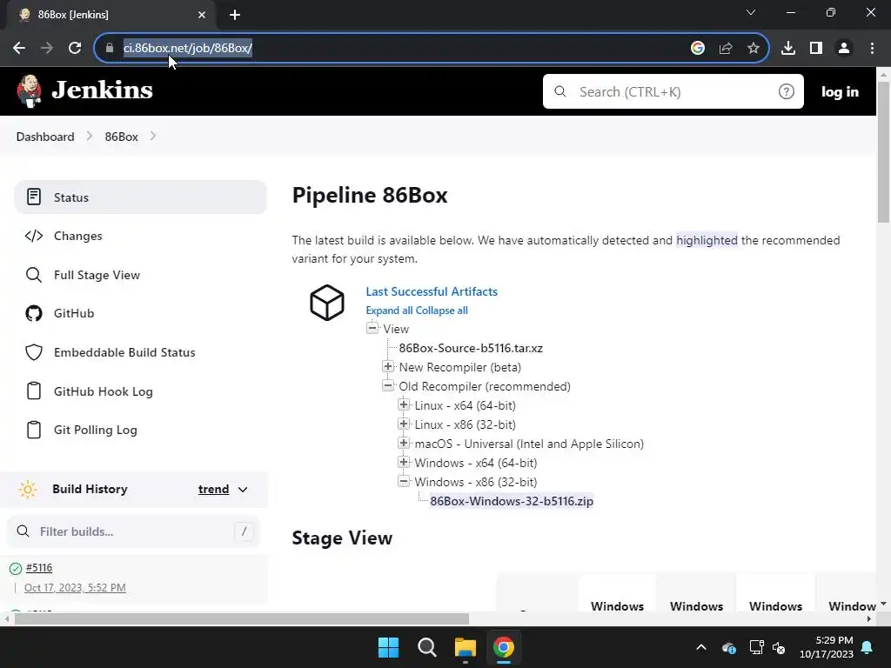Open Git Polling Log menu item
Image resolution: width=891 pixels, height=668 pixels.
140,430
